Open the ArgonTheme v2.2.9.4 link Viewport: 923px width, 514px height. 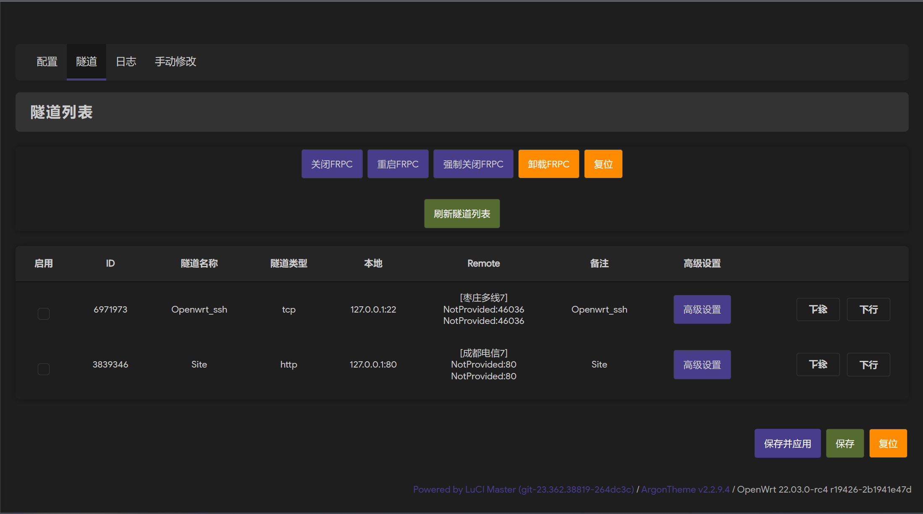click(x=685, y=490)
